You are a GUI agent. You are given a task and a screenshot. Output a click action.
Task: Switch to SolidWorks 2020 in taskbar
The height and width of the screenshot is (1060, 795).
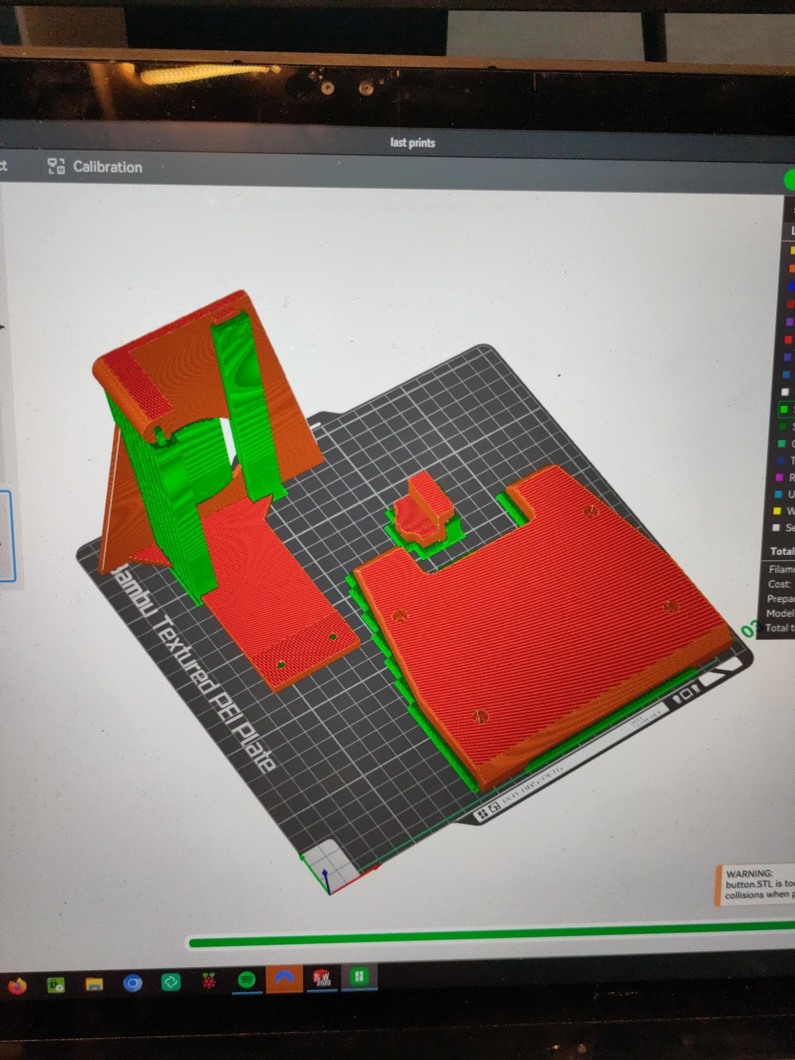(322, 978)
